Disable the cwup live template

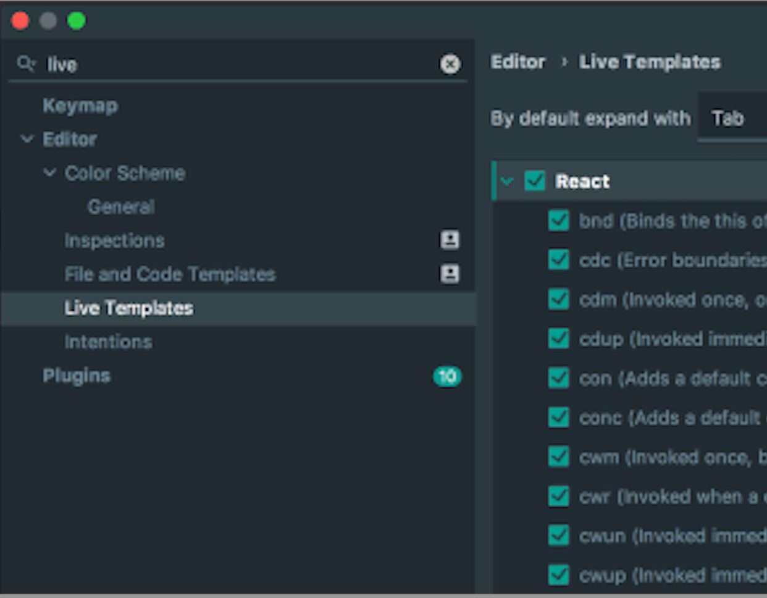pos(558,575)
